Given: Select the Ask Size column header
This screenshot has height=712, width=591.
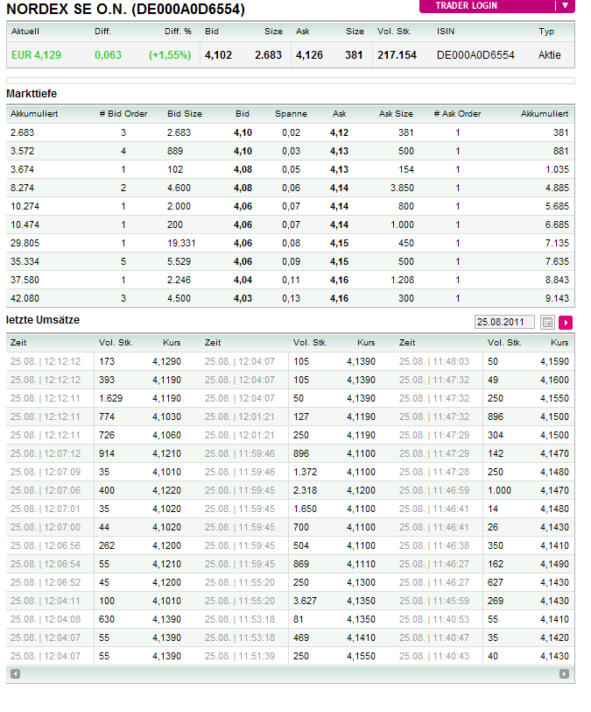Looking at the screenshot, I should click(396, 113).
